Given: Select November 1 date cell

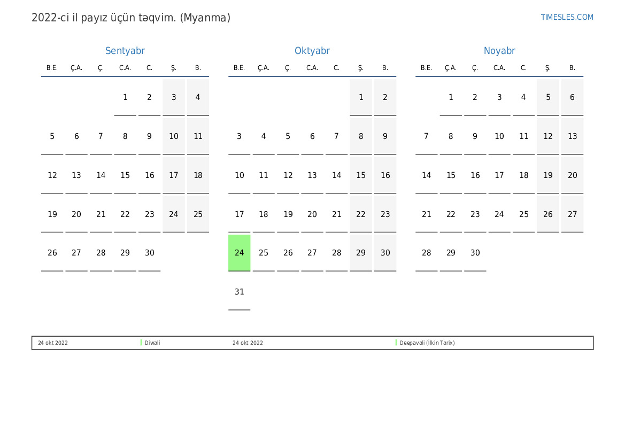Looking at the screenshot, I should [x=451, y=97].
